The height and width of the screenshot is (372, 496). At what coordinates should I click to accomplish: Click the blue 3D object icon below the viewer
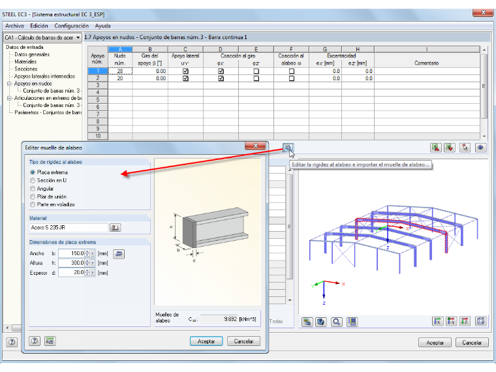pos(321,322)
